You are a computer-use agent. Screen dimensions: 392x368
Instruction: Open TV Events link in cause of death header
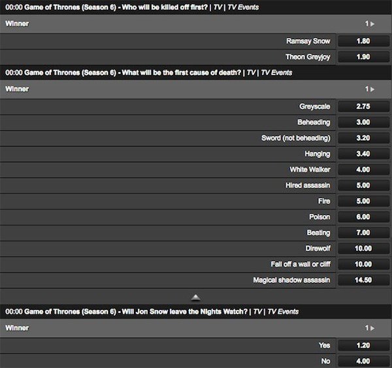tap(276, 73)
